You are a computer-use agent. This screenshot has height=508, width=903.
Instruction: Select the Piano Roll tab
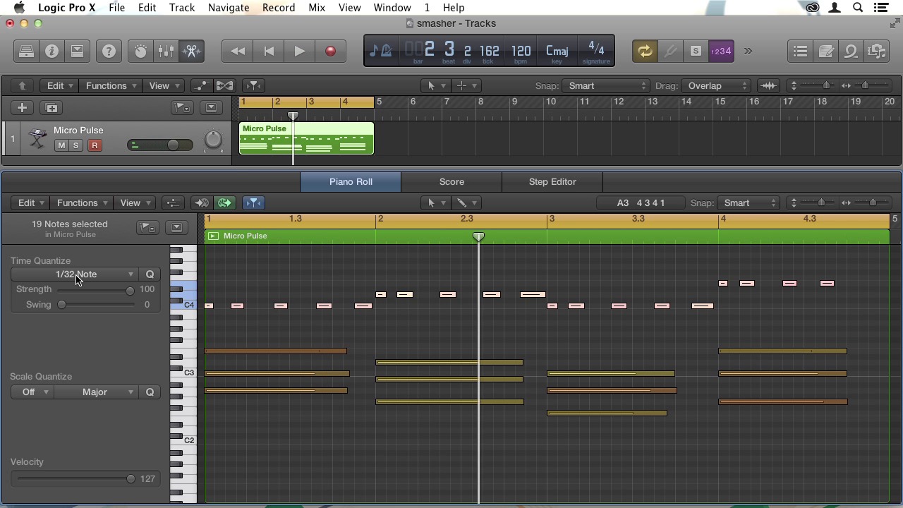pos(351,182)
